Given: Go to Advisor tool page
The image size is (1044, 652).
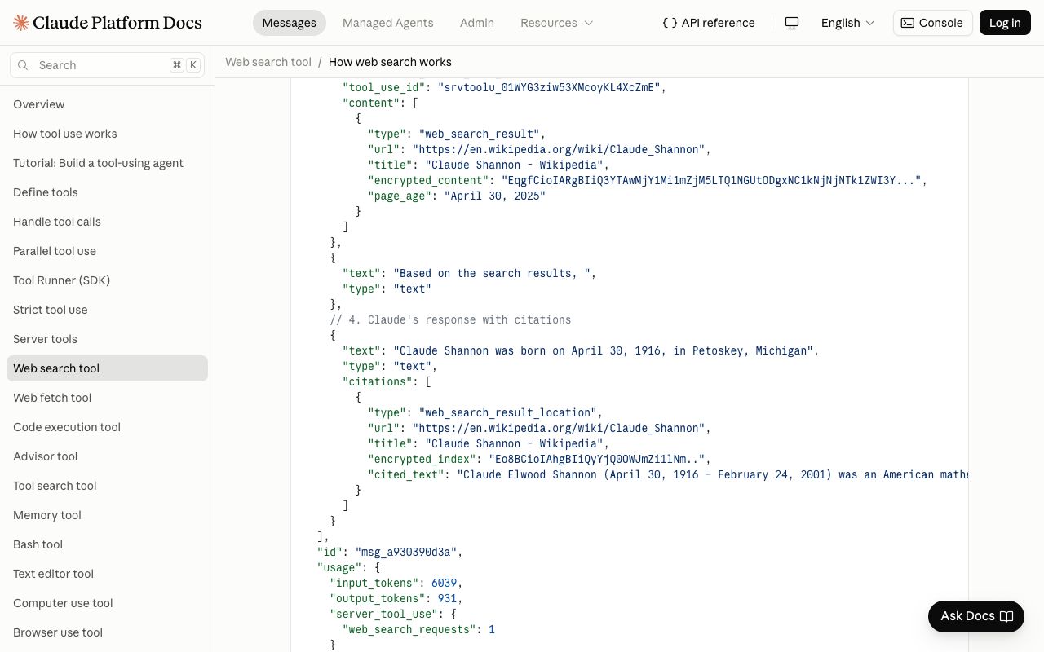Looking at the screenshot, I should 107,456.
